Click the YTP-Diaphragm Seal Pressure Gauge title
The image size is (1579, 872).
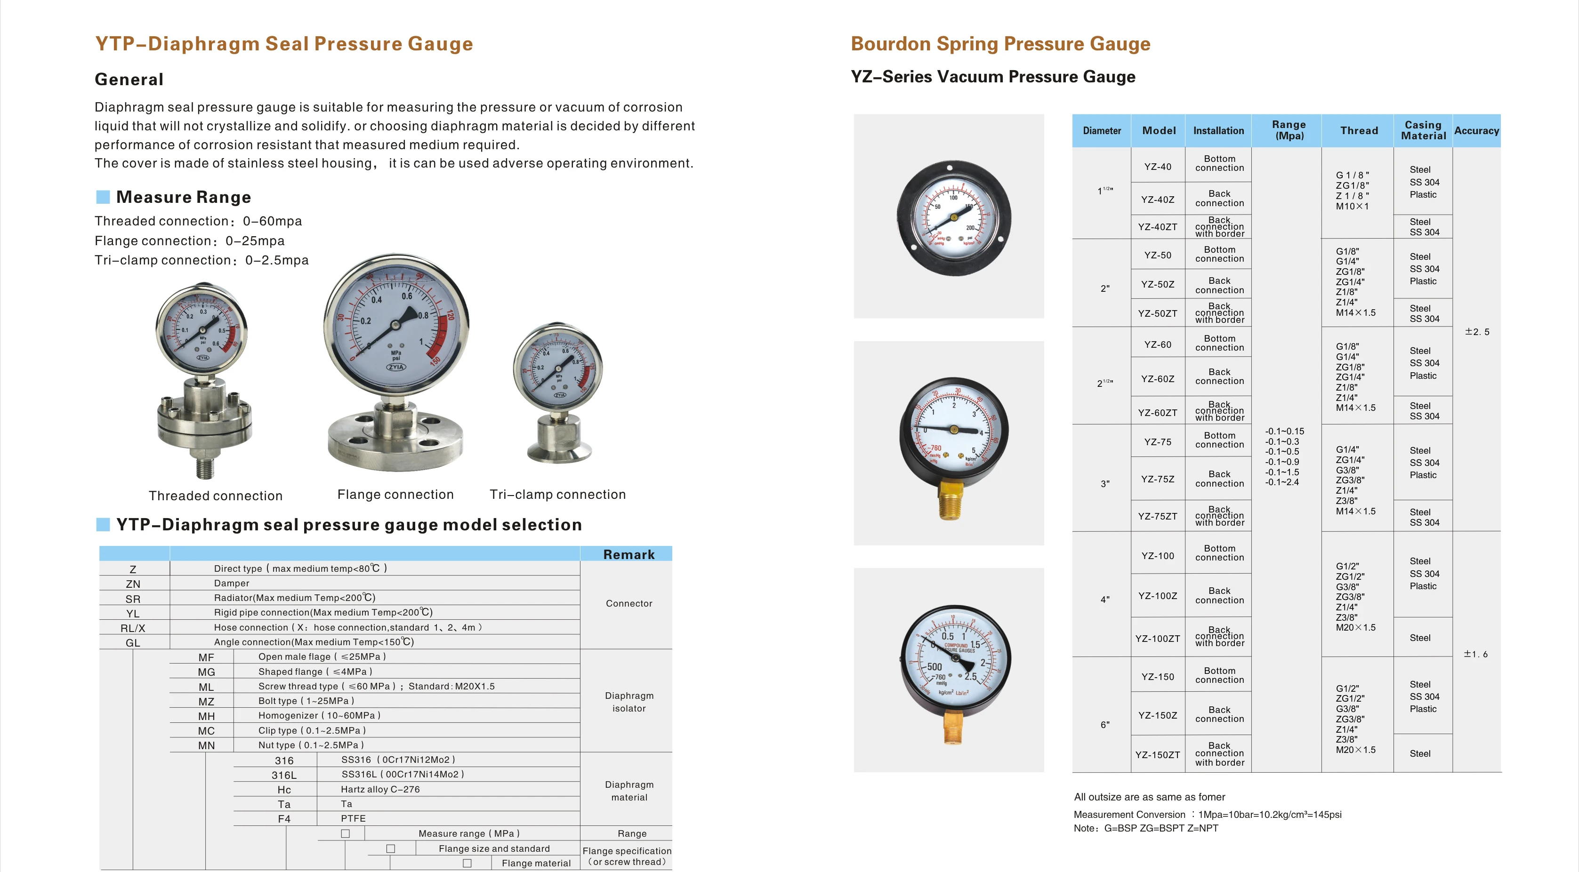(284, 44)
